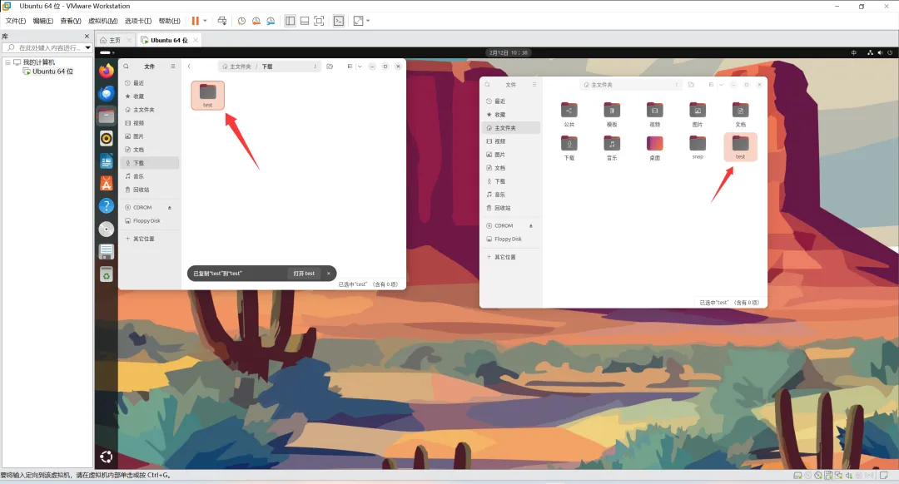Select 最近 in the 下载 window sidebar
Image resolution: width=899 pixels, height=484 pixels.
click(x=151, y=83)
